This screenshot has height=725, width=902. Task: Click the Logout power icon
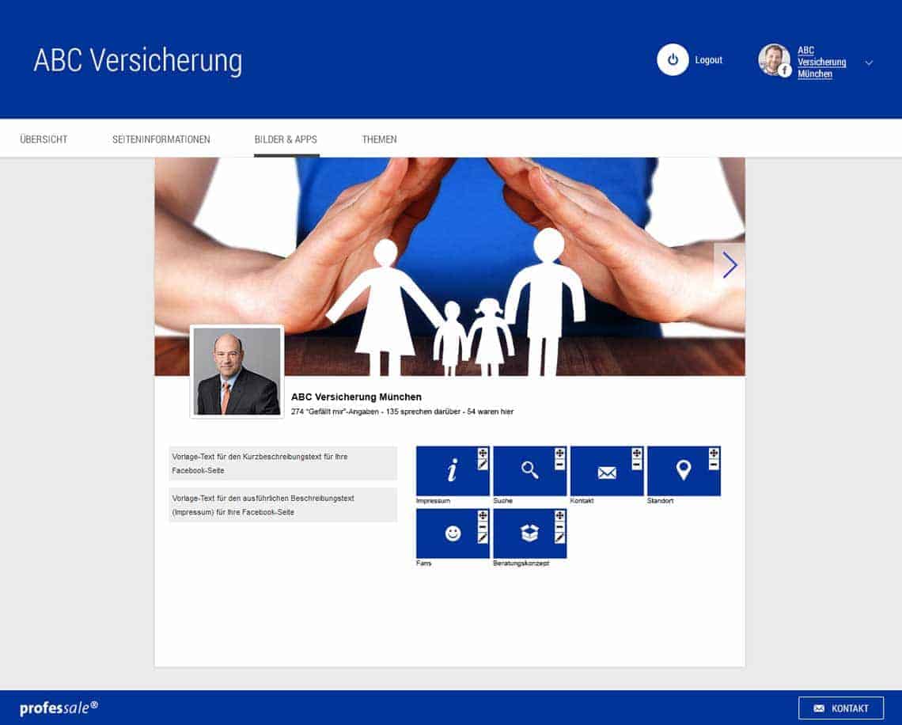673,59
